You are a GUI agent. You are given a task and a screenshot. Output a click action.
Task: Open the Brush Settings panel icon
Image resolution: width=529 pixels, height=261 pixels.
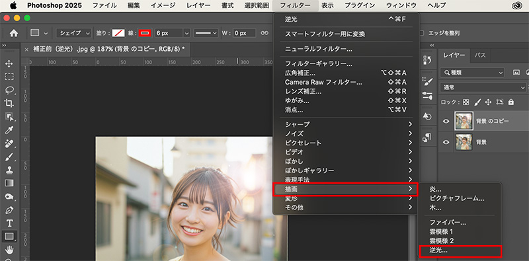[427, 81]
